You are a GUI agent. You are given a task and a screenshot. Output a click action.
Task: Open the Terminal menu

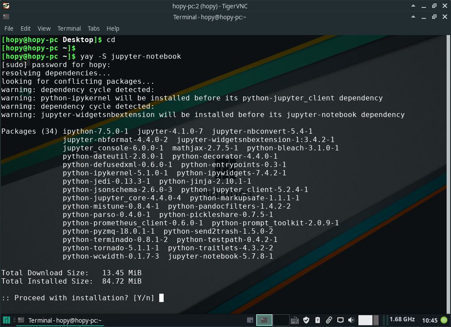point(69,28)
